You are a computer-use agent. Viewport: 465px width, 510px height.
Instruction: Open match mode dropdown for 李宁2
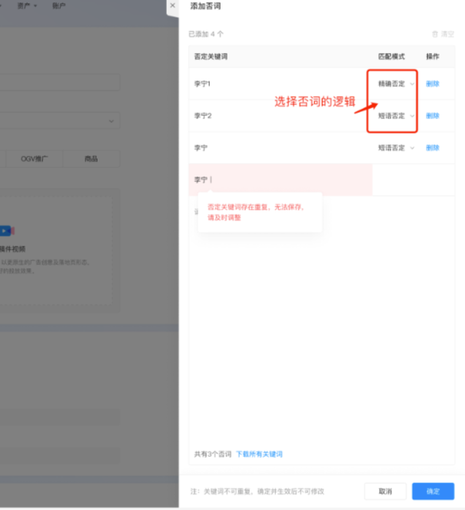[x=396, y=116]
